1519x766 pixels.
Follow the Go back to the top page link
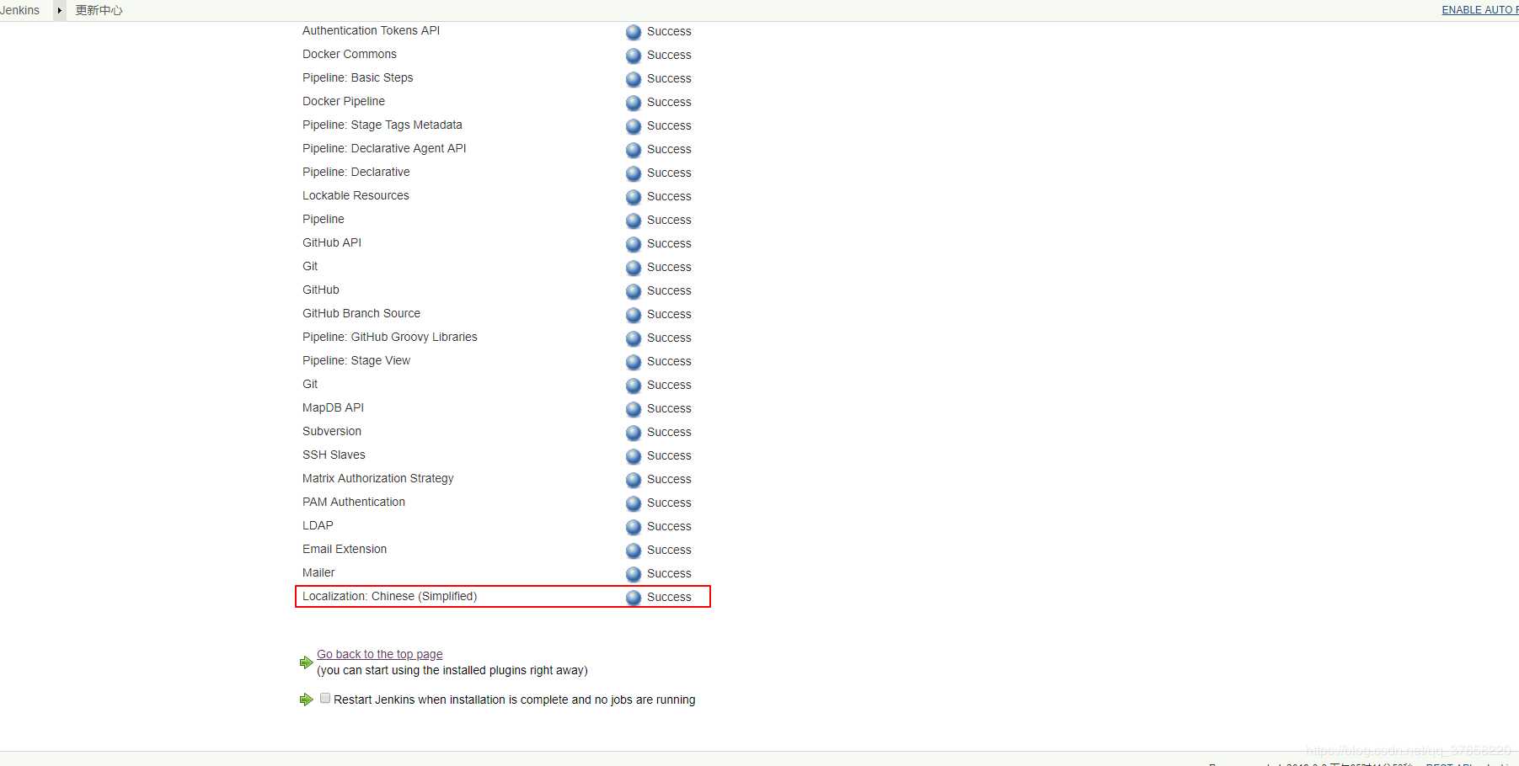point(379,654)
